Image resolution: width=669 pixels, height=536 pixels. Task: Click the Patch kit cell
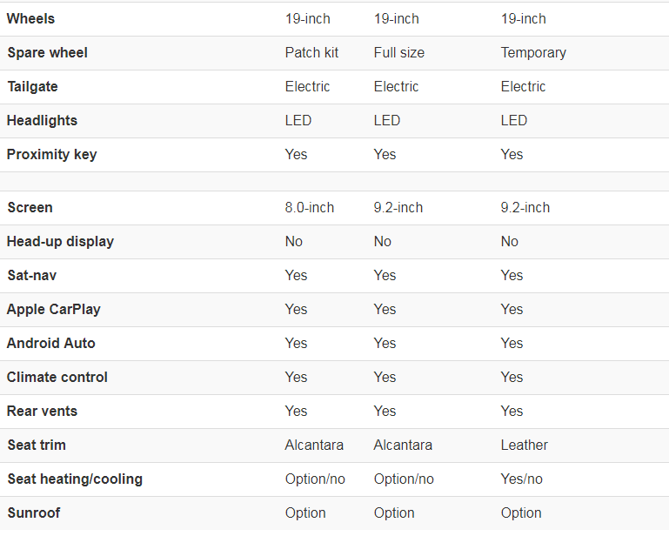tap(311, 52)
